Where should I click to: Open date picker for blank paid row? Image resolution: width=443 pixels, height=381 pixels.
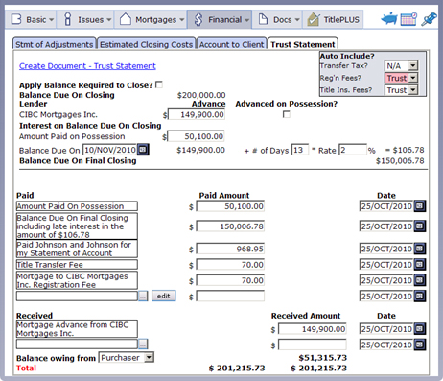[420, 297]
